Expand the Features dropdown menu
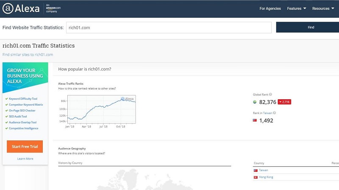339x190 pixels. [x=296, y=8]
